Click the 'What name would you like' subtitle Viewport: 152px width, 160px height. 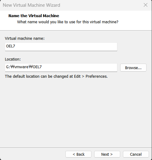tap(68, 22)
